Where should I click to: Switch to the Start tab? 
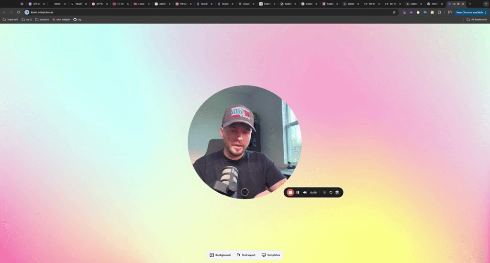(267, 4)
